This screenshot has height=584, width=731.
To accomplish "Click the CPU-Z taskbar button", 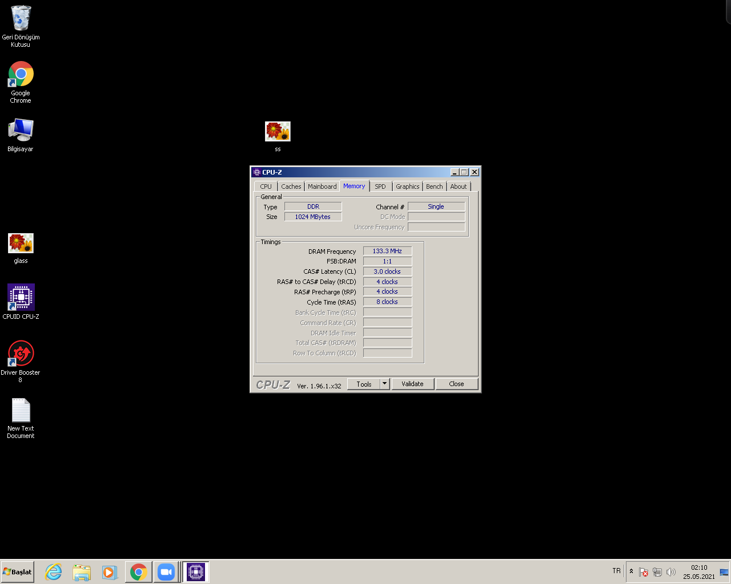I will tap(196, 572).
